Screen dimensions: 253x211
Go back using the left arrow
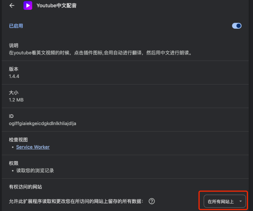tap(12, 5)
